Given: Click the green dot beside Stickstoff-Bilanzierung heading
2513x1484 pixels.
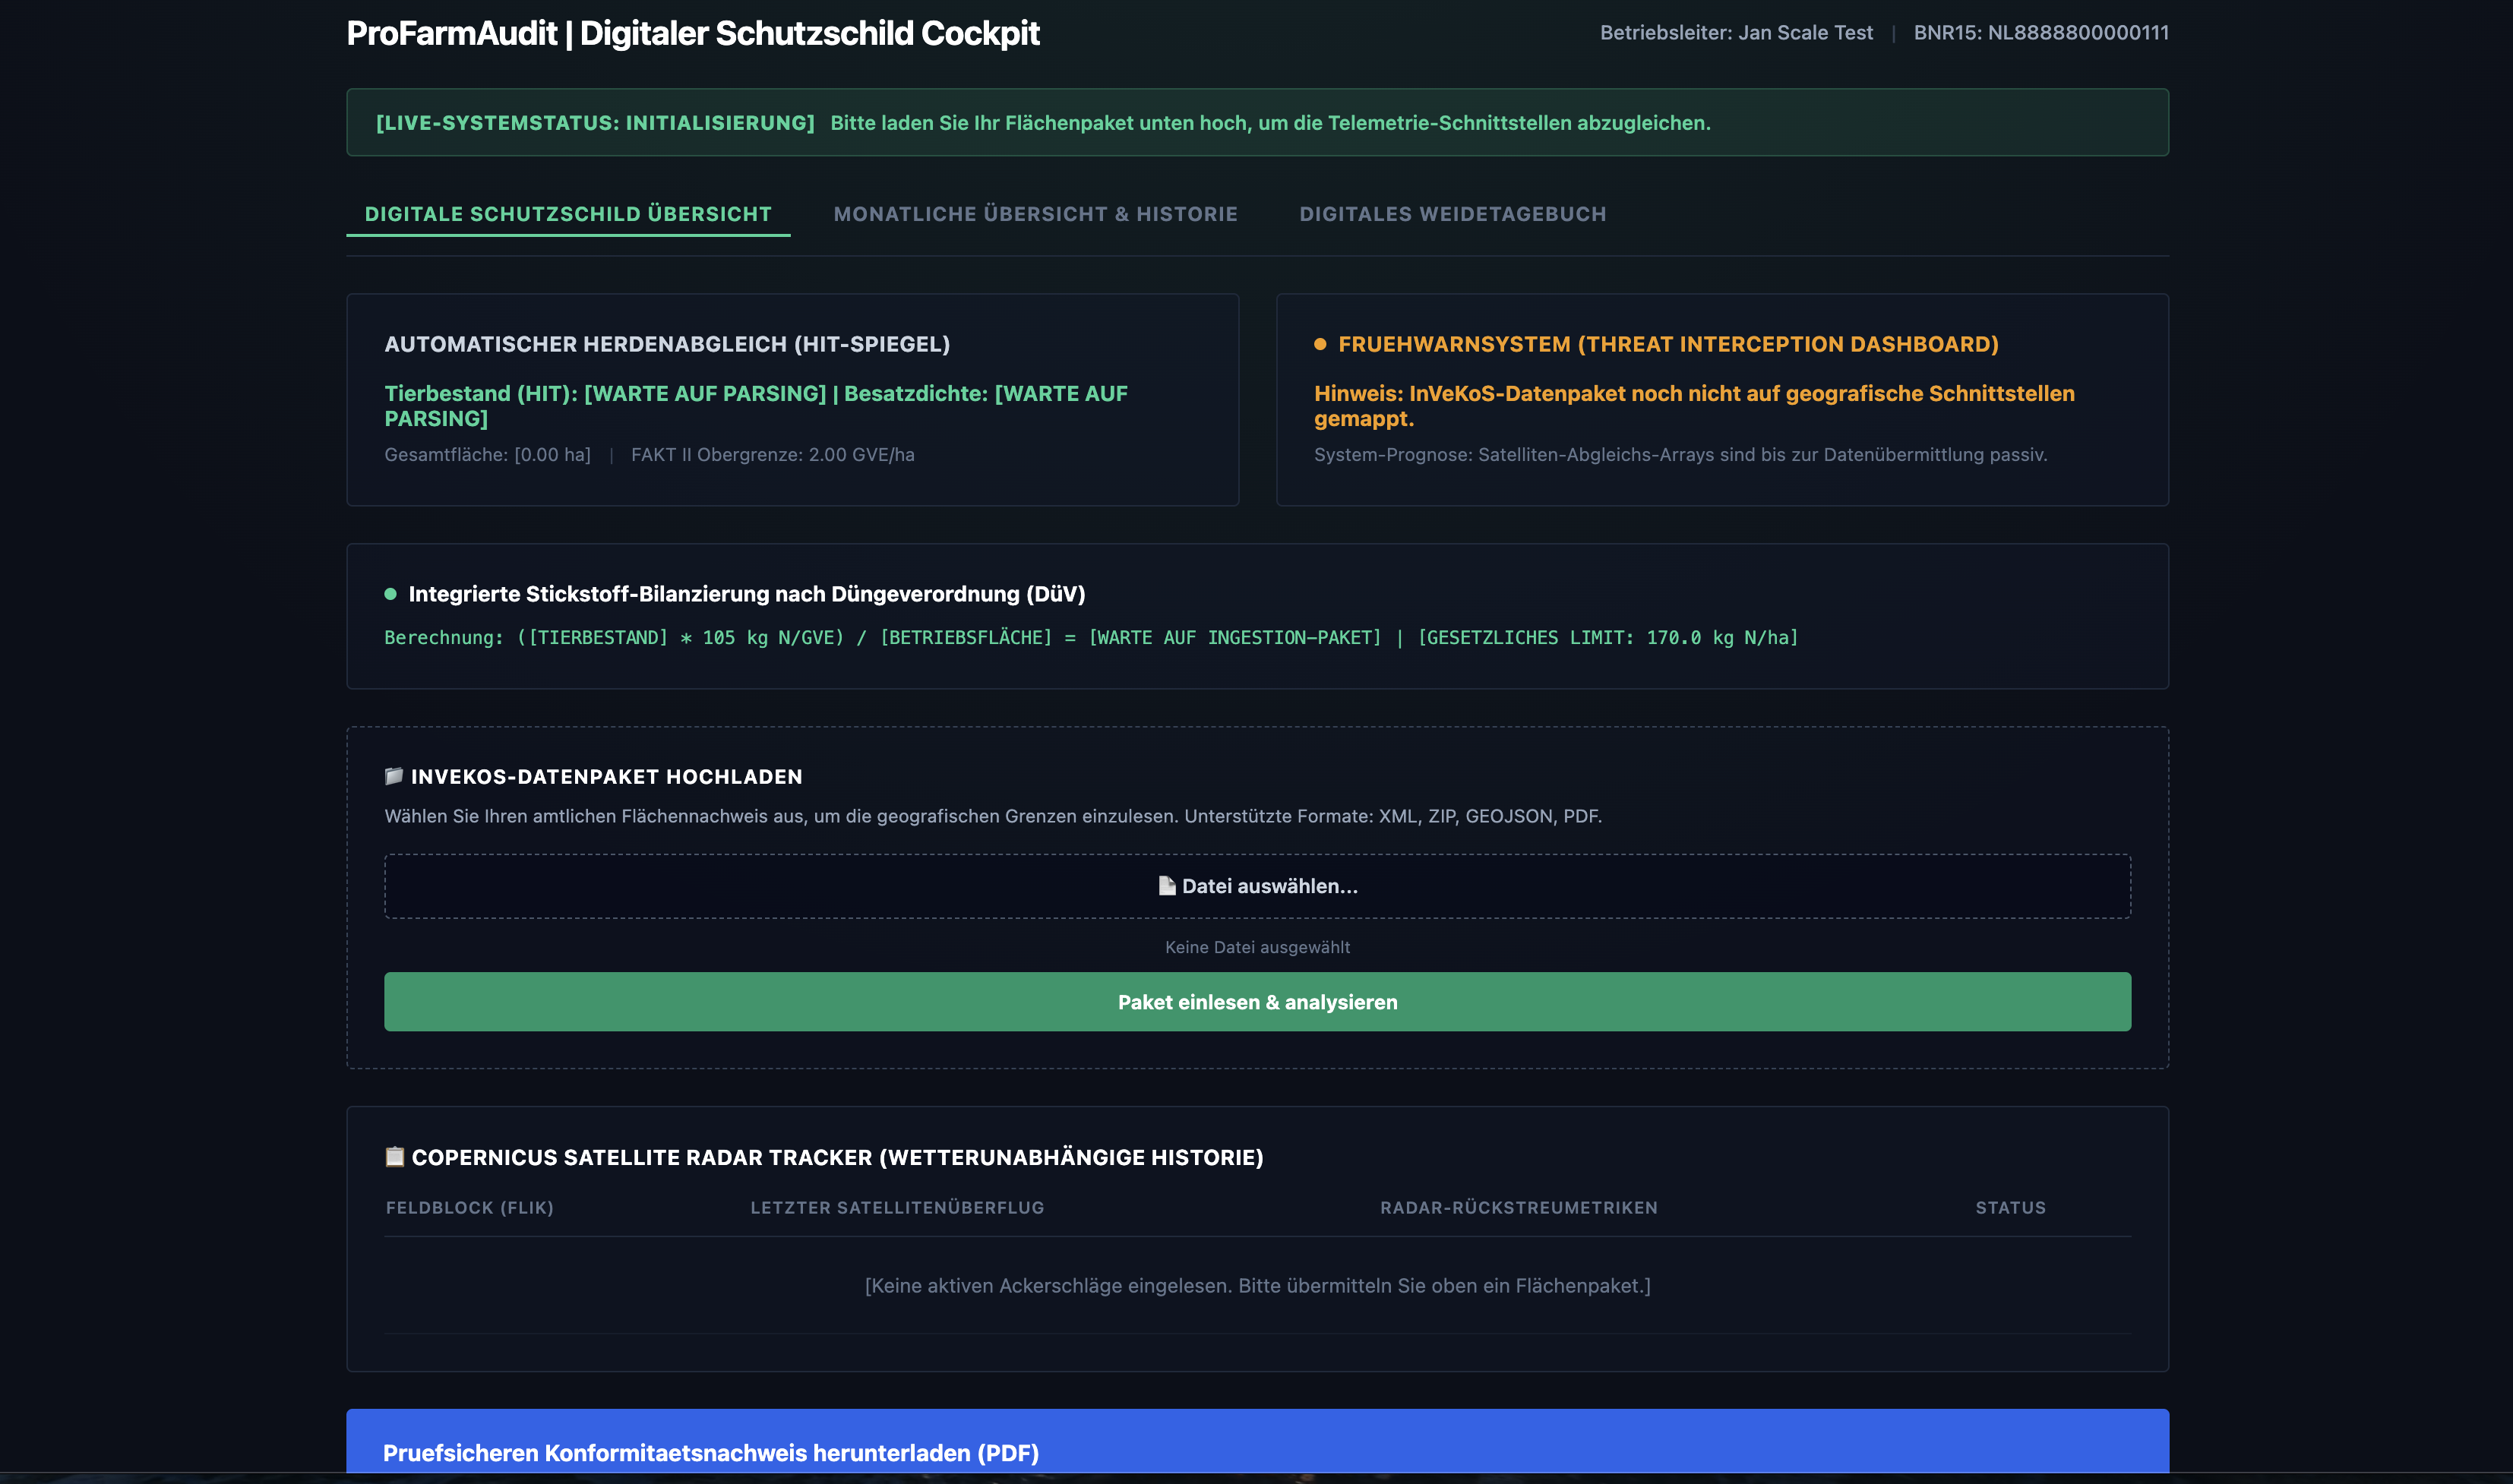Looking at the screenshot, I should click(x=391, y=594).
